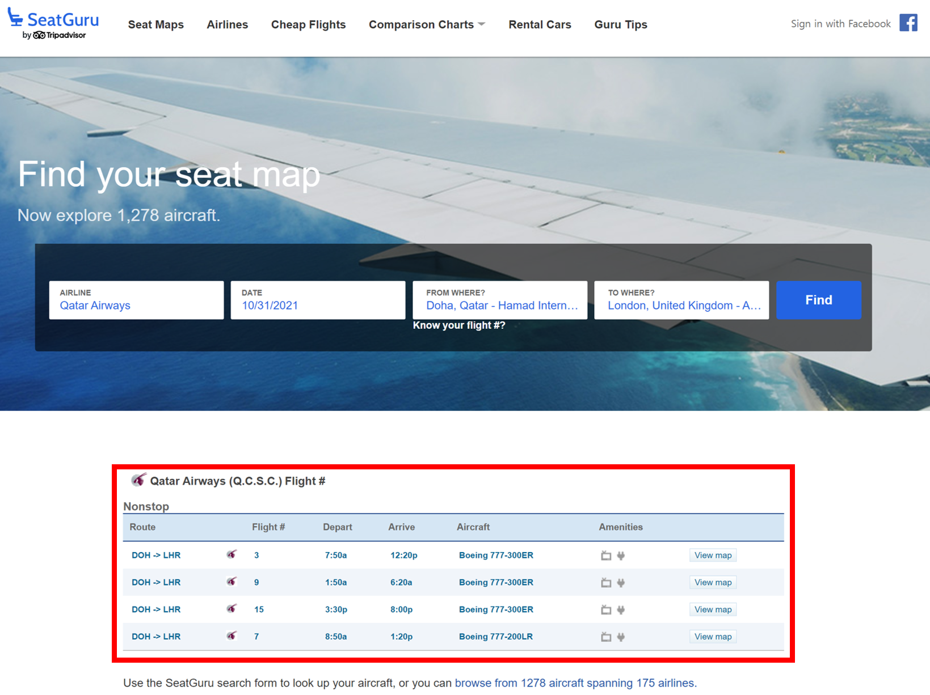Screen dimensions: 930x695
Task: Click View map for flight 3
Action: 713,555
